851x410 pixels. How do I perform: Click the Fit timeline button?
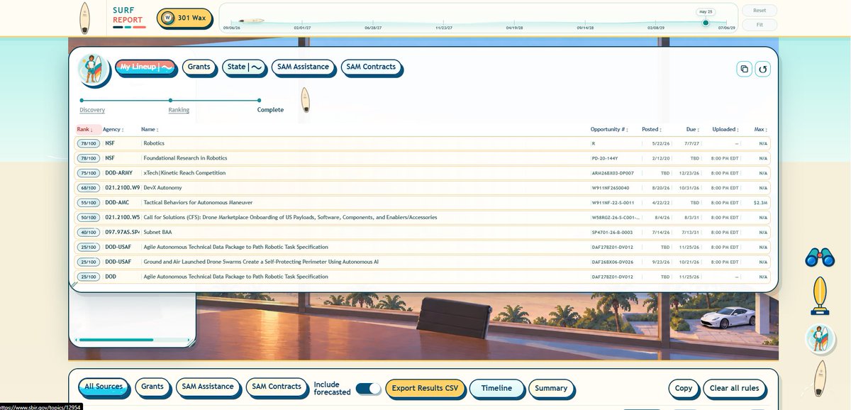click(x=760, y=25)
